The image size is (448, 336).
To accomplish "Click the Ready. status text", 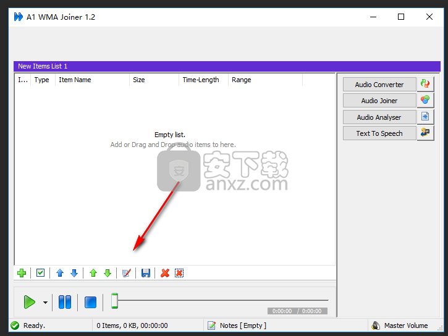I will coord(34,325).
